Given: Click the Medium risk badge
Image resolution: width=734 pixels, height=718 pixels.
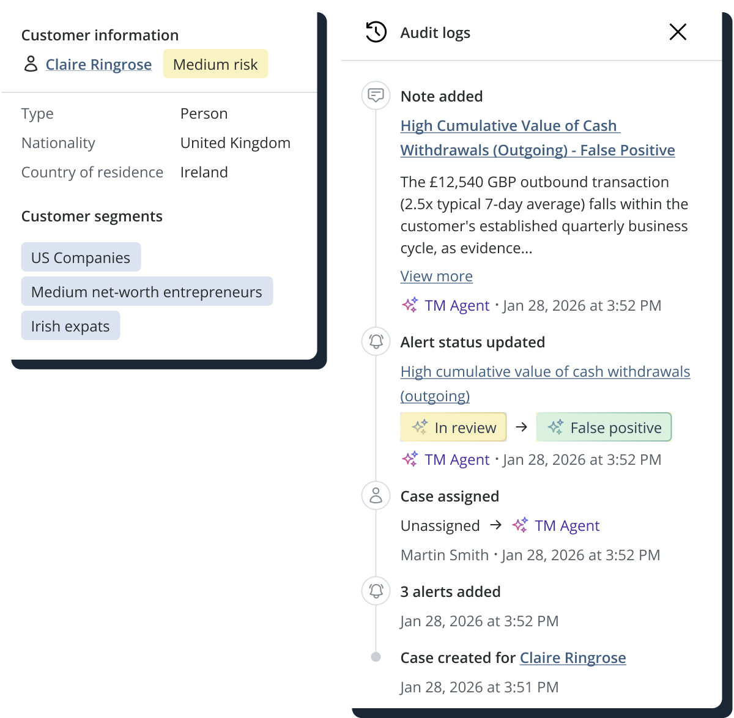Looking at the screenshot, I should click(x=215, y=64).
